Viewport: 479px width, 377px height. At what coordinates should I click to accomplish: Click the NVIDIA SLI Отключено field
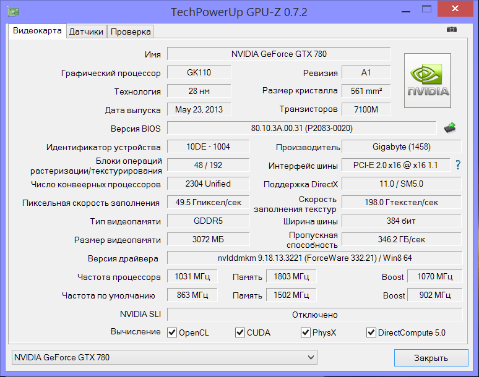[x=314, y=315]
